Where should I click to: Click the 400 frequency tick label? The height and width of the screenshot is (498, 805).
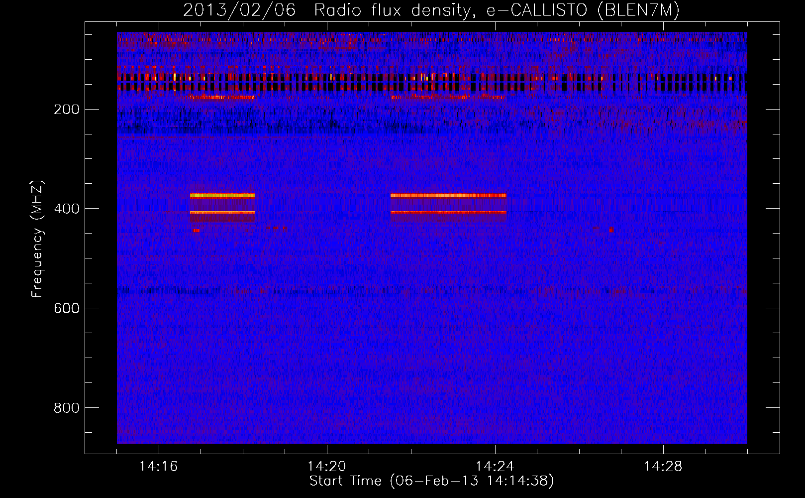point(67,209)
